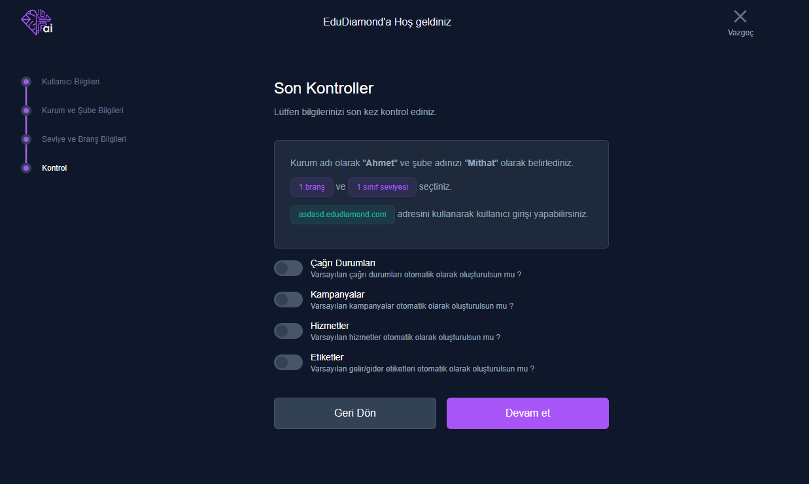
Task: Enable the Çağrı Durumları toggle
Action: (x=288, y=268)
